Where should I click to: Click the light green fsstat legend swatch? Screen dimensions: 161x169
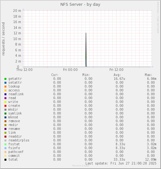coord(5,144)
